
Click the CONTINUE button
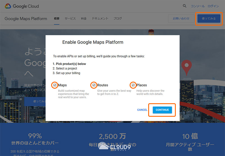tap(162, 110)
